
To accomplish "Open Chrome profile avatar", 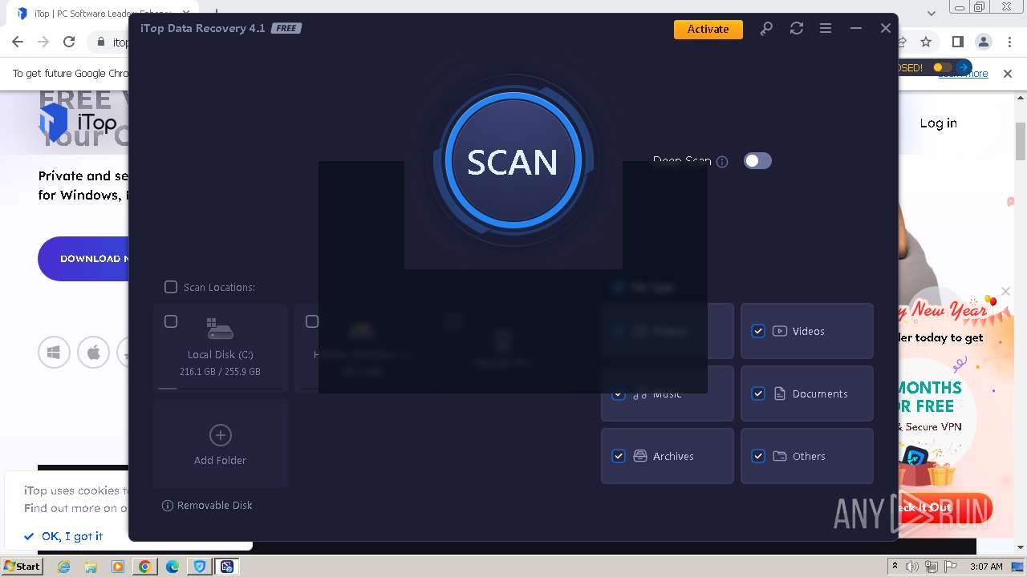I will [984, 42].
